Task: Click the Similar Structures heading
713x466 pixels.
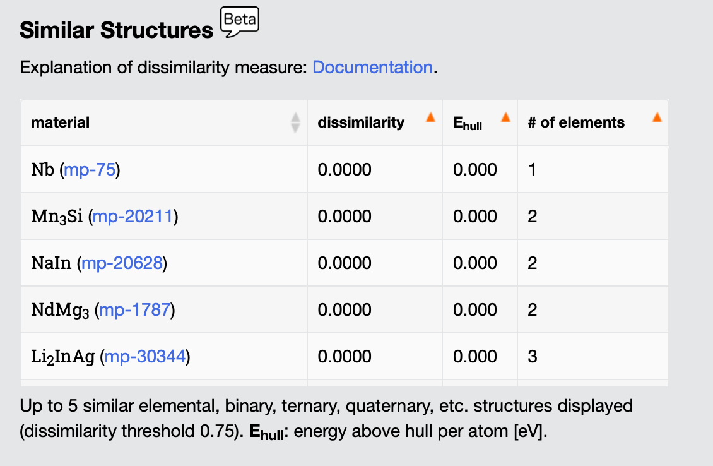Action: 117,30
